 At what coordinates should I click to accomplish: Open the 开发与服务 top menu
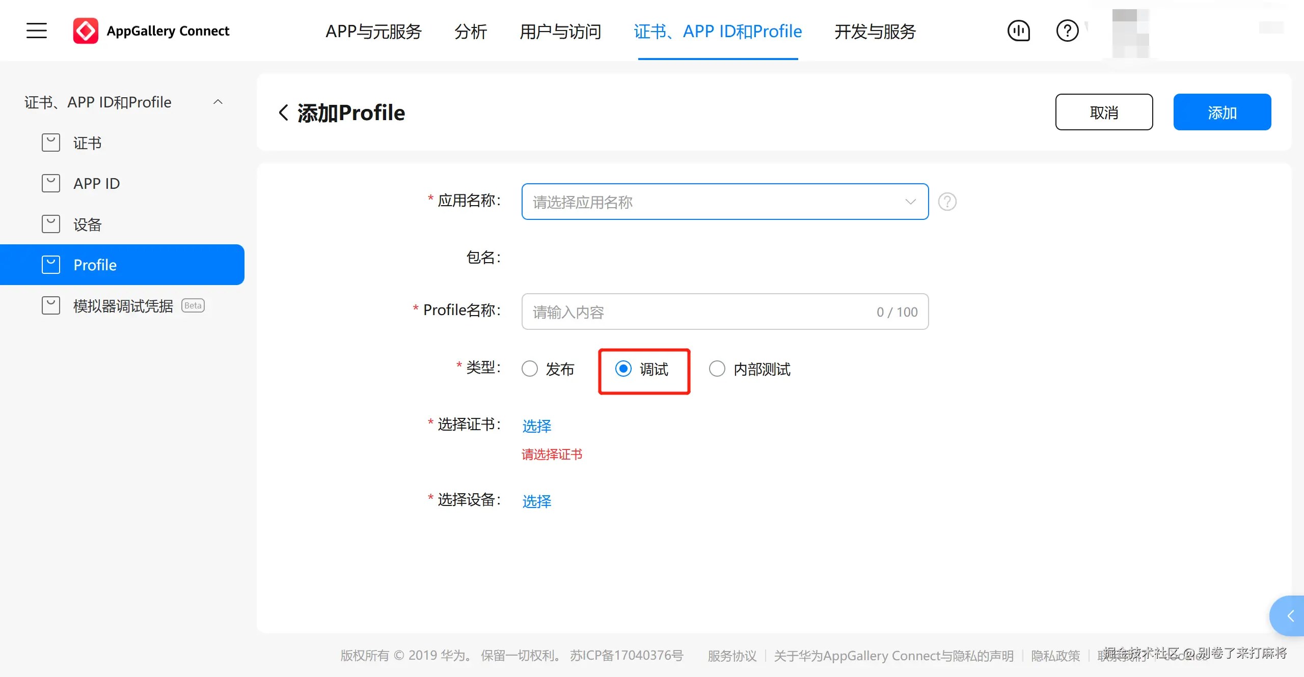(875, 32)
